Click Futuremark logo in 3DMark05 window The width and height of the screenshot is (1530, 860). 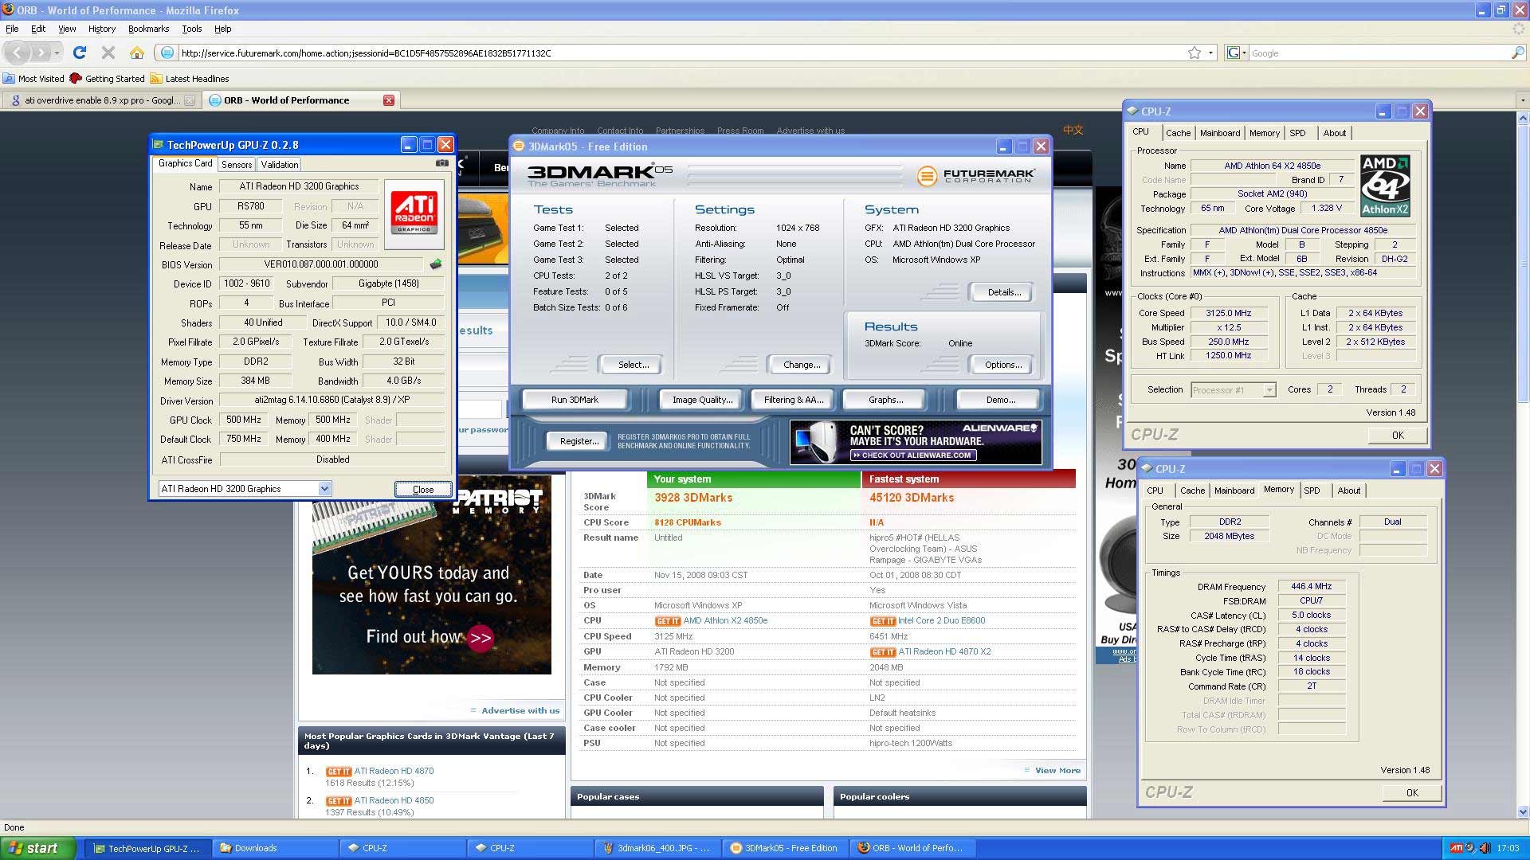(976, 176)
